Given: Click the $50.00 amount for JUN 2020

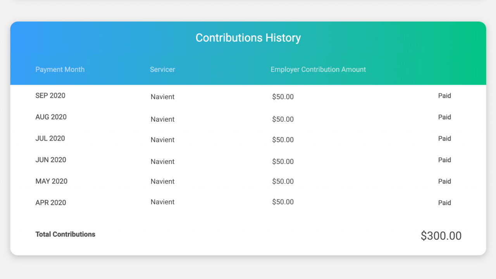Looking at the screenshot, I should click(x=283, y=162).
